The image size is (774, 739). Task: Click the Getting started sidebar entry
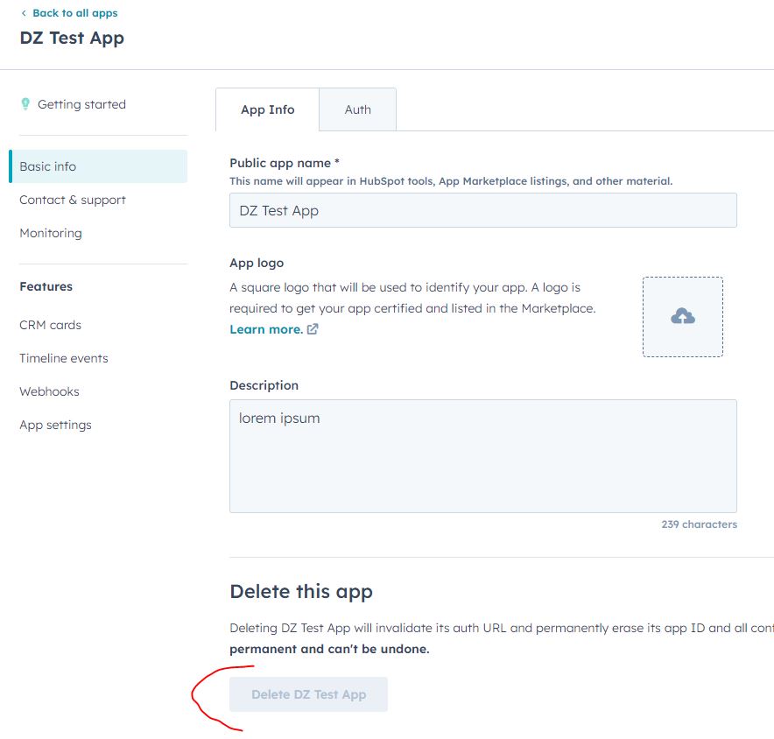pyautogui.click(x=83, y=103)
